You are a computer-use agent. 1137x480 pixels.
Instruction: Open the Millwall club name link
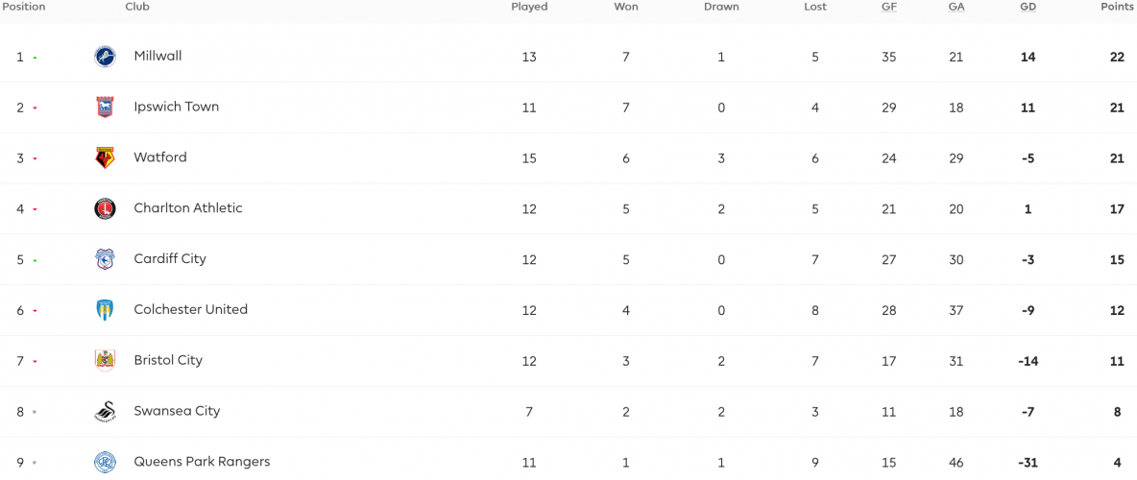tap(158, 56)
